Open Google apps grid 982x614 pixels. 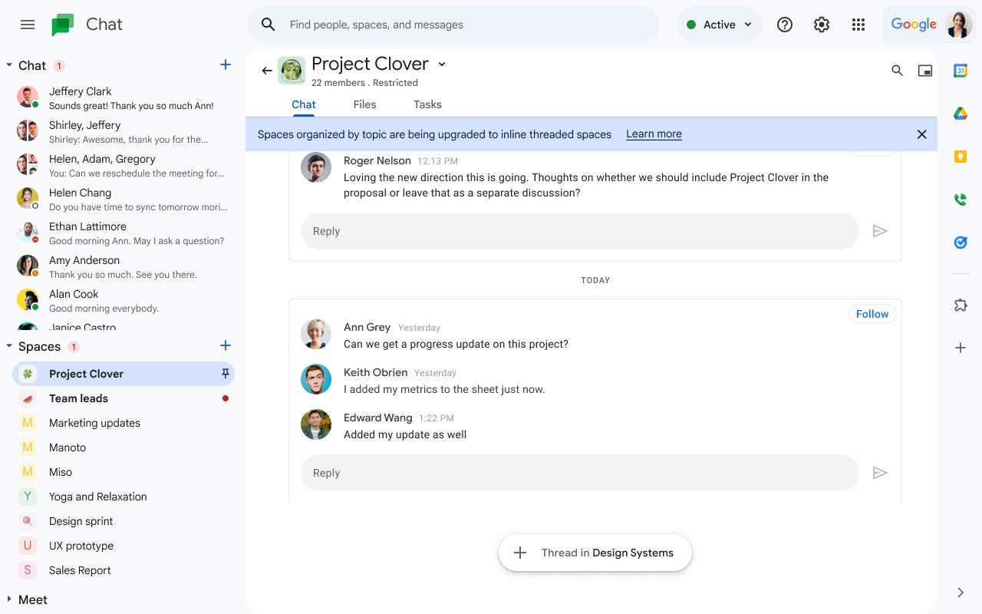pyautogui.click(x=858, y=25)
